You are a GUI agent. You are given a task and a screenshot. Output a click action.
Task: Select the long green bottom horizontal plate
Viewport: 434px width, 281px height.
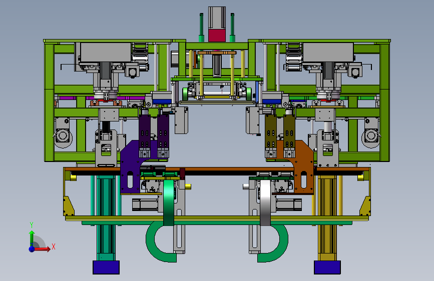pyautogui.click(x=217, y=222)
